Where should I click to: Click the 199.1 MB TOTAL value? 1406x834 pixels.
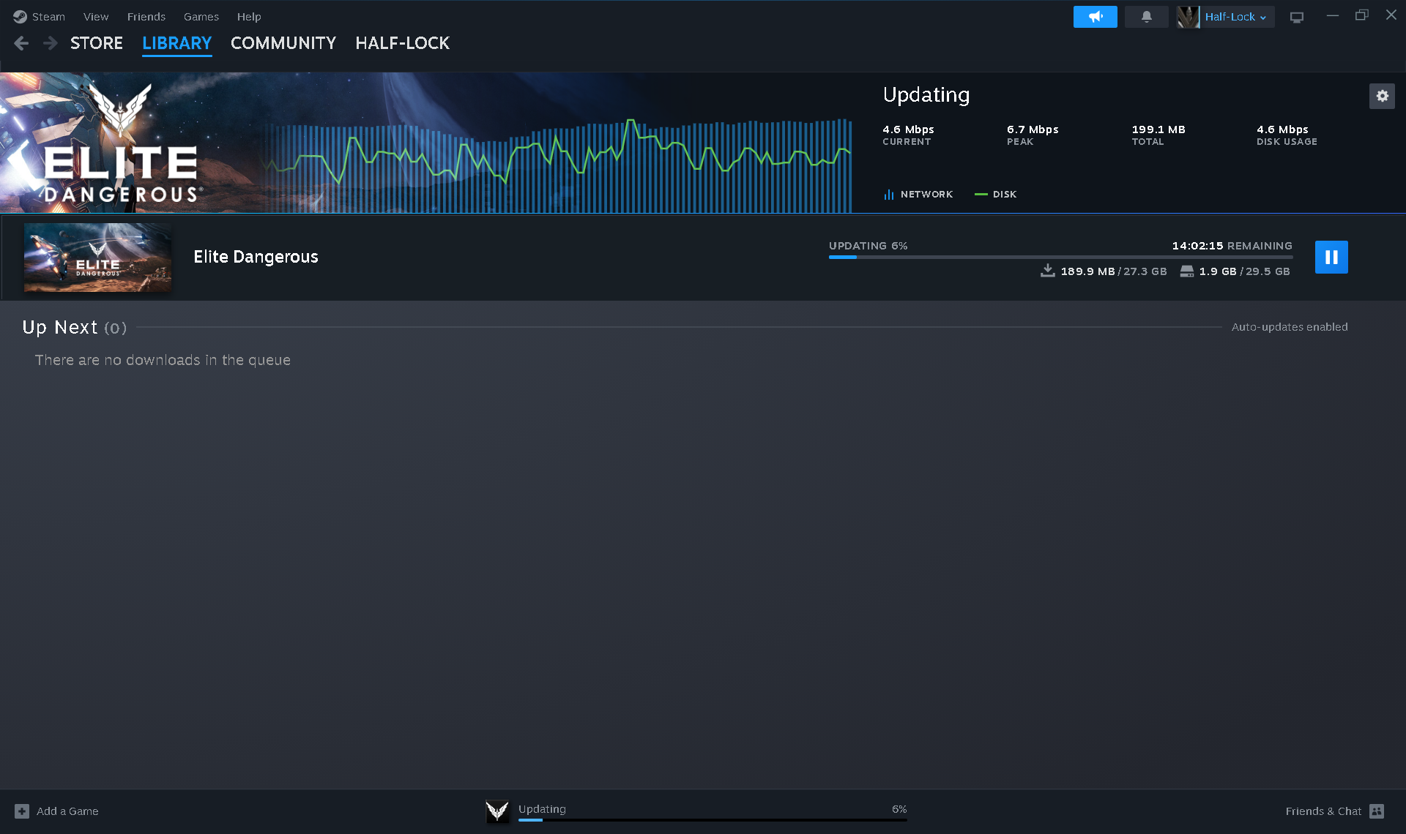(x=1158, y=129)
